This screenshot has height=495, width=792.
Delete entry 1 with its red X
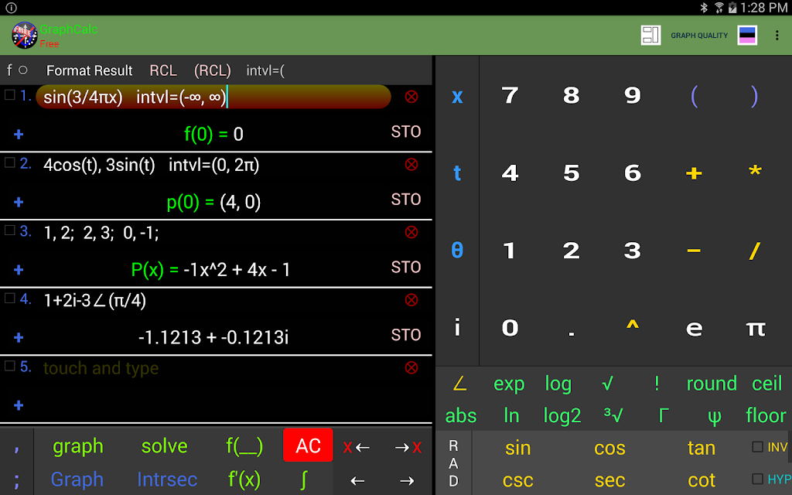(411, 97)
